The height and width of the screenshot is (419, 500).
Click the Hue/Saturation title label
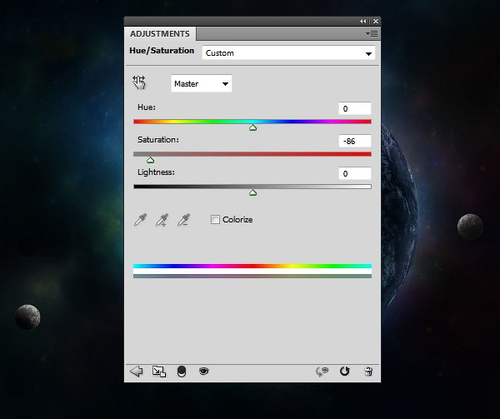tap(162, 51)
